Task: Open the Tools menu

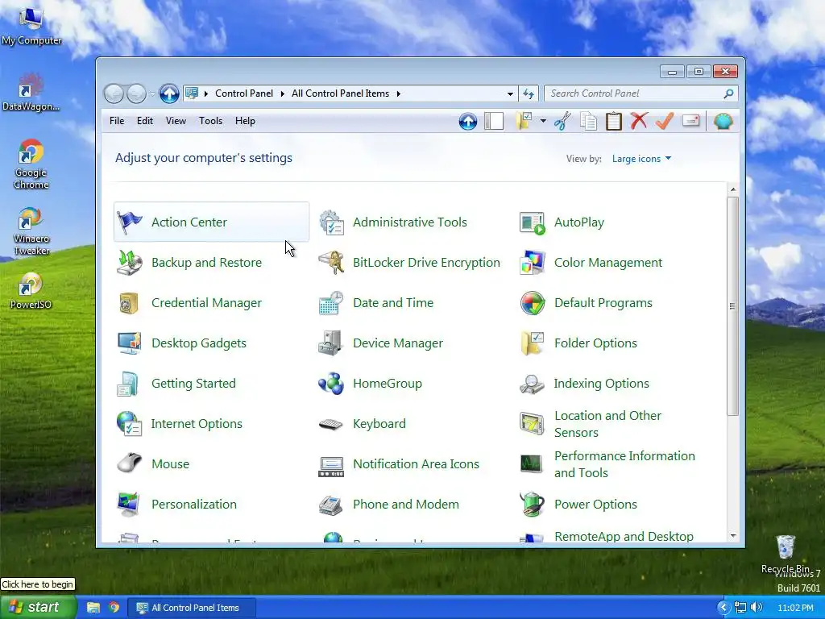Action: 210,121
